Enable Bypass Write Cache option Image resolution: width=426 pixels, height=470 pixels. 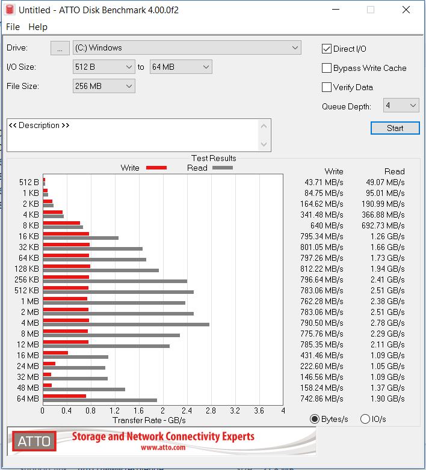coord(327,68)
